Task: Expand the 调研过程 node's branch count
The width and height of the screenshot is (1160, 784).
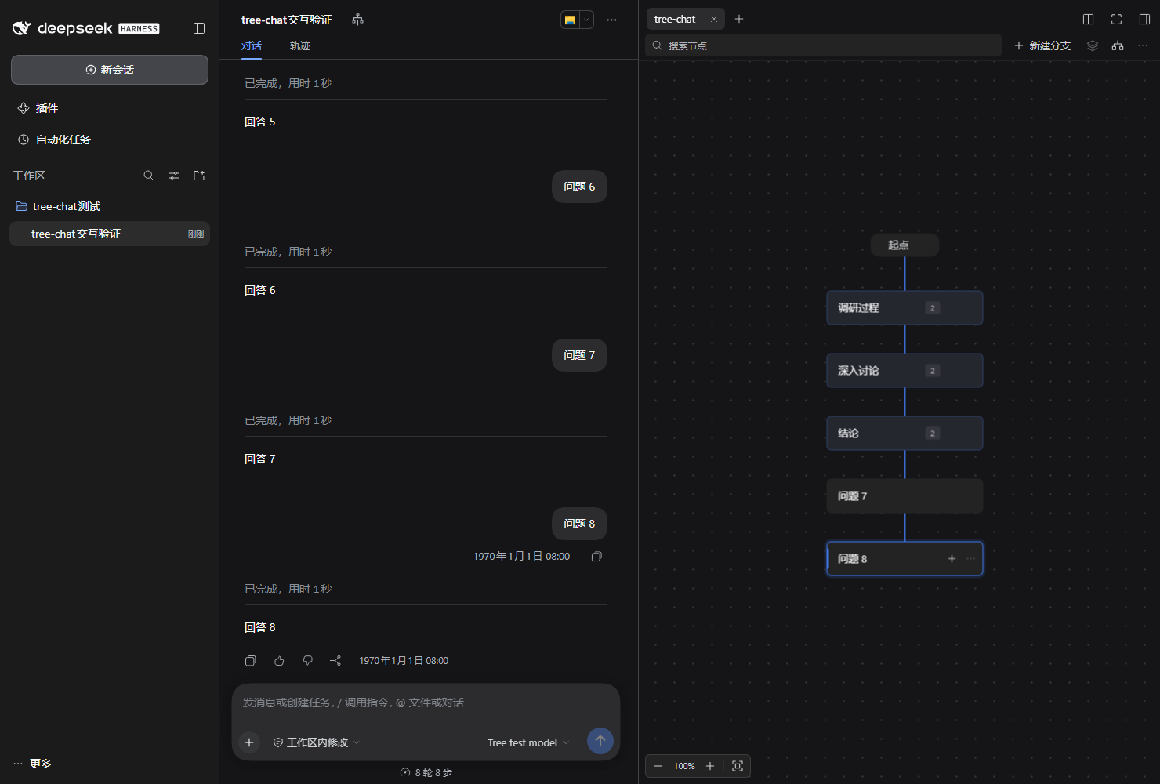Action: (x=932, y=308)
